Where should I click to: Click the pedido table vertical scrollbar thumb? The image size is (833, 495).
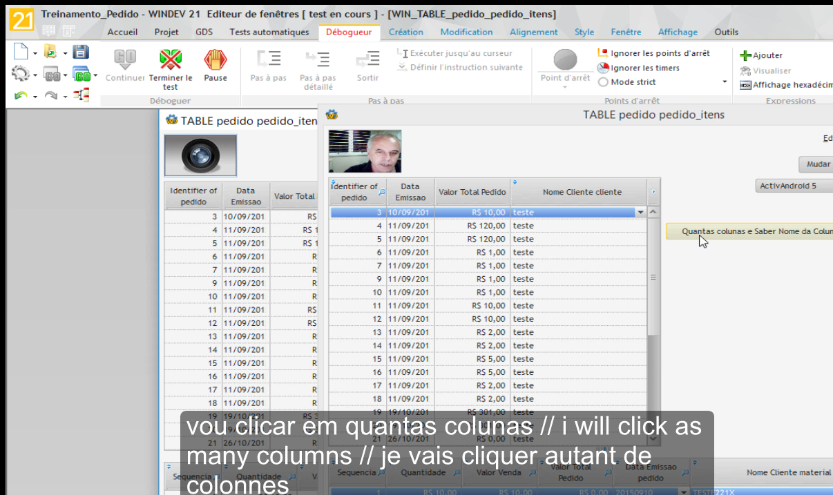coord(653,276)
